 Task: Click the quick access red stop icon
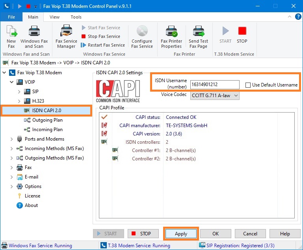pos(28,6)
